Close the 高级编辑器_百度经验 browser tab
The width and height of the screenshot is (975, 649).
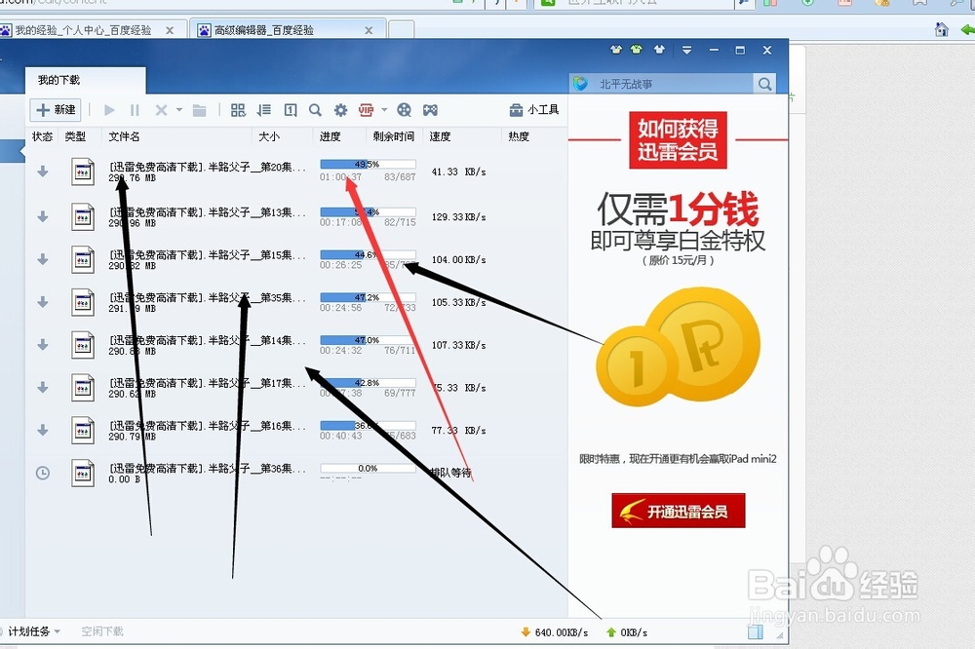coord(369,30)
